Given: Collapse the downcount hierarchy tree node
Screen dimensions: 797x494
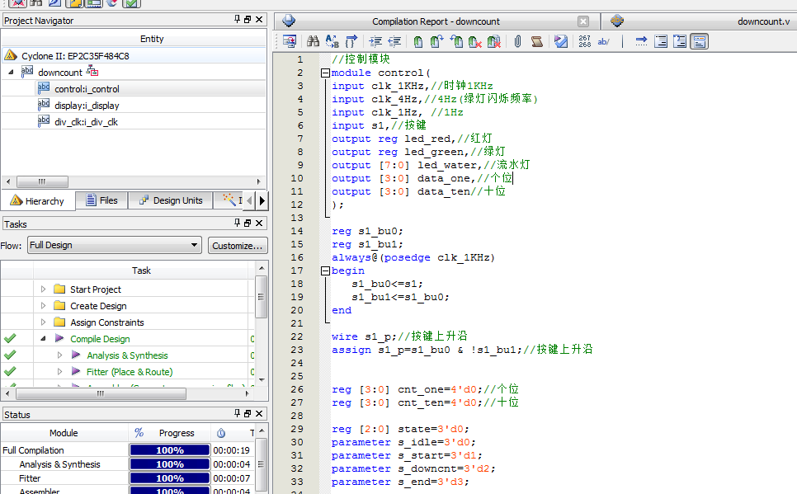Looking at the screenshot, I should (12, 73).
